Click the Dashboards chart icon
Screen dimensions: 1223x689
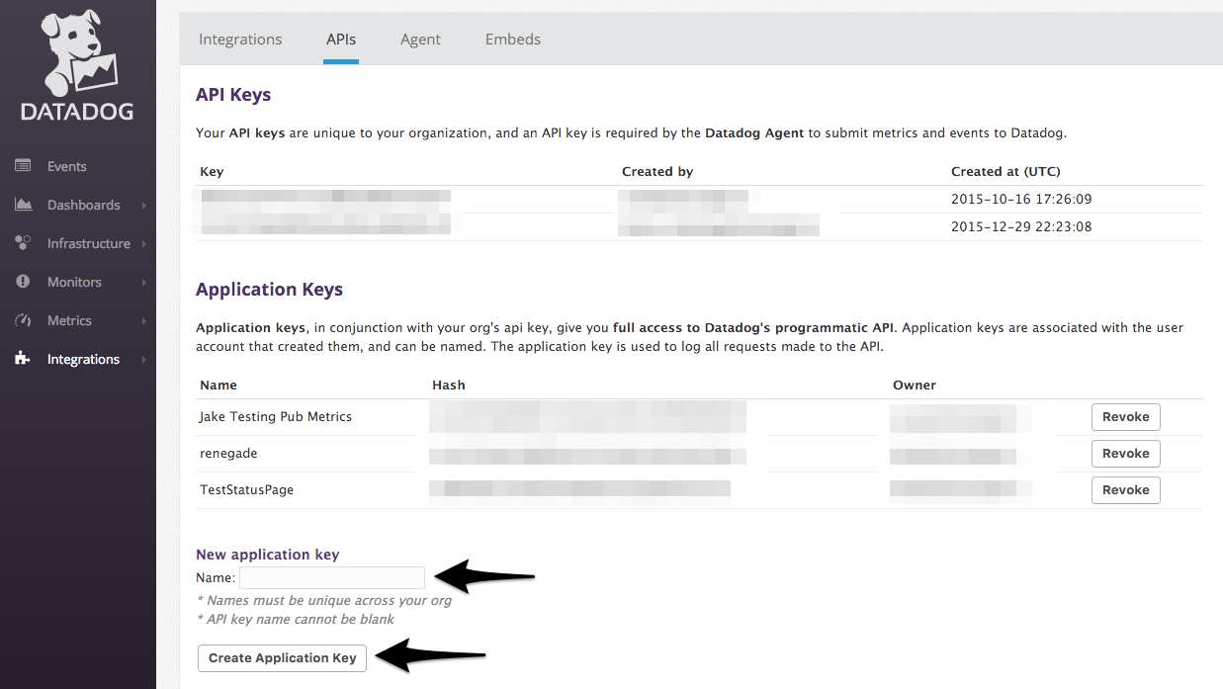click(23, 205)
